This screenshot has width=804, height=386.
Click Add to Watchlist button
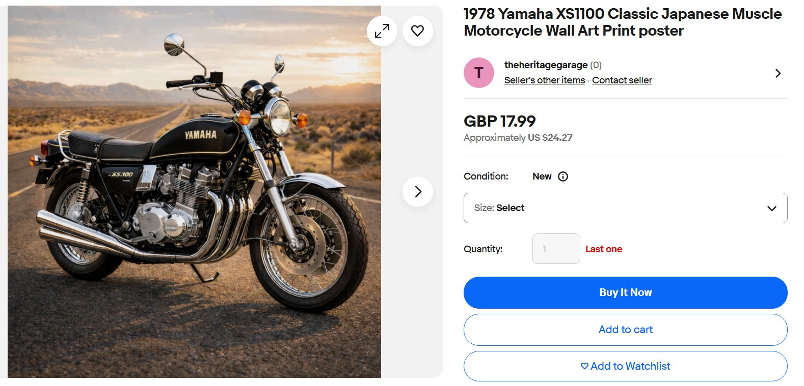(x=625, y=366)
